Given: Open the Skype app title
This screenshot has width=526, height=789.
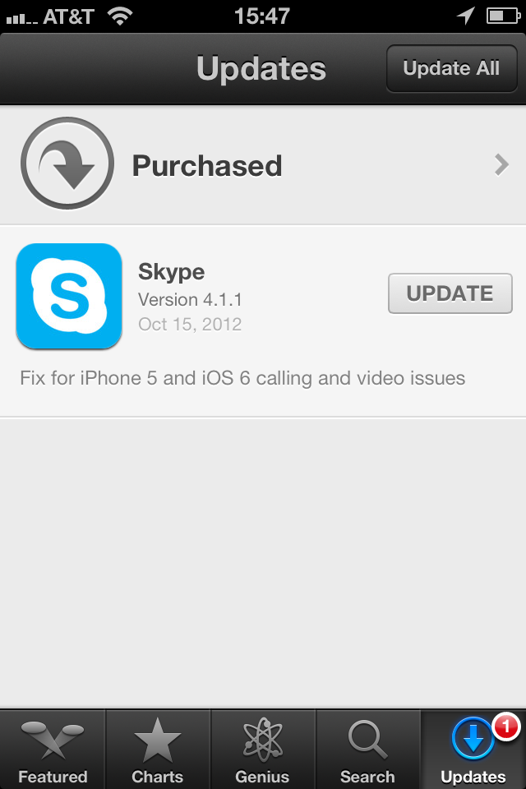Looking at the screenshot, I should (x=172, y=273).
